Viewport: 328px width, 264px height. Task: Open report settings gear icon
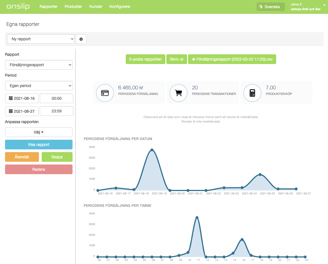pyautogui.click(x=81, y=39)
